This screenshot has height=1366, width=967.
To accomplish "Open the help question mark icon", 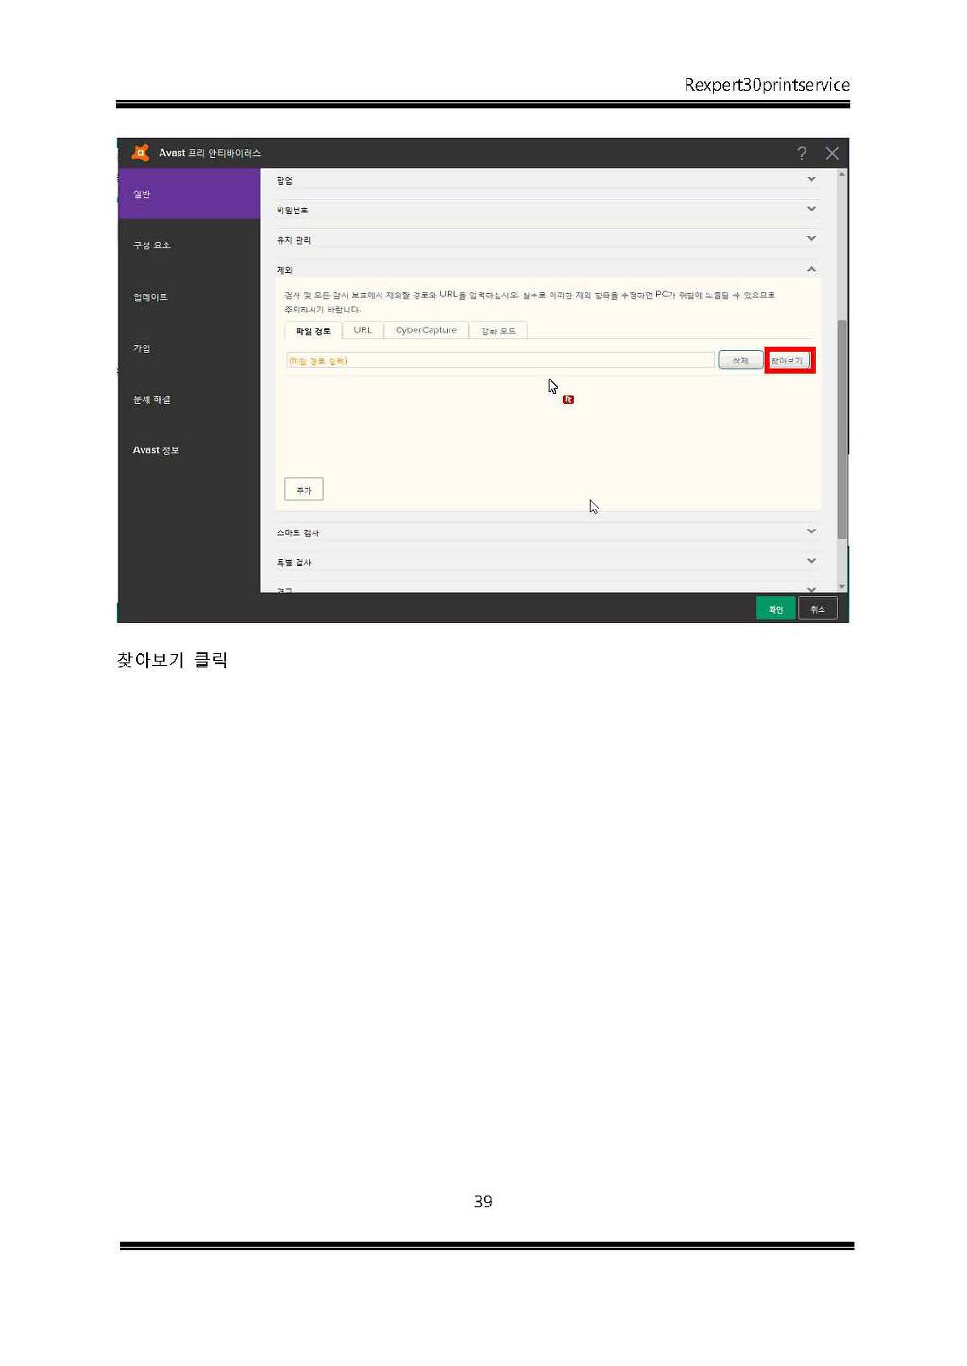I will coord(802,153).
